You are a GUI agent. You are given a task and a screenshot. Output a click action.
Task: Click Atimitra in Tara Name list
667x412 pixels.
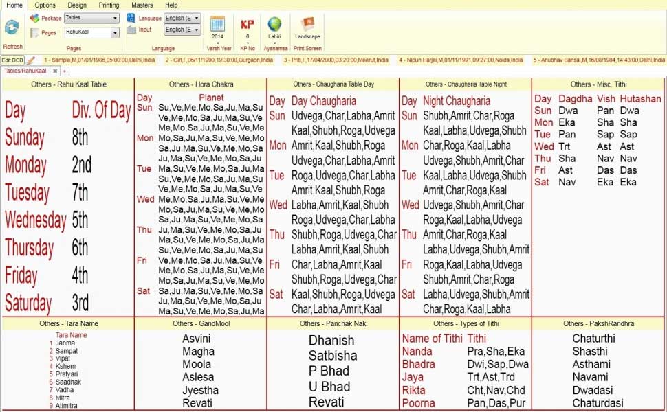(67, 406)
